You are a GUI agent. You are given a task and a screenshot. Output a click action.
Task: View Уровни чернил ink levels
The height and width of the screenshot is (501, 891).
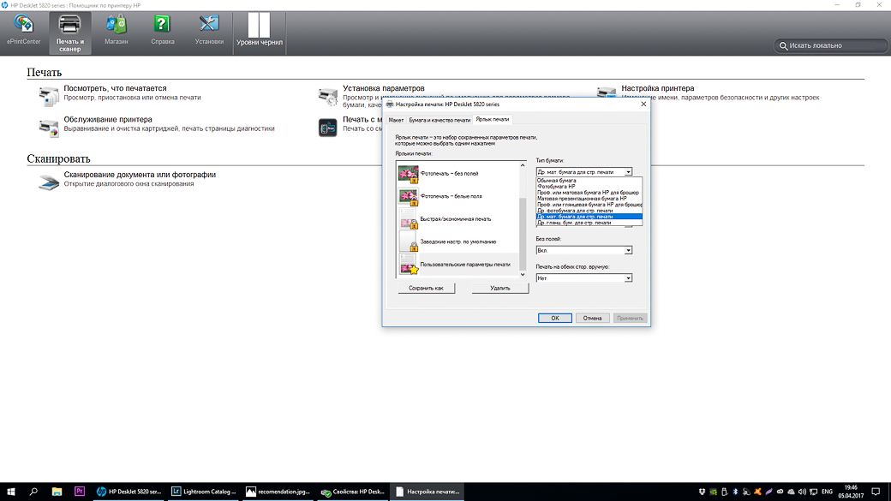click(x=259, y=29)
